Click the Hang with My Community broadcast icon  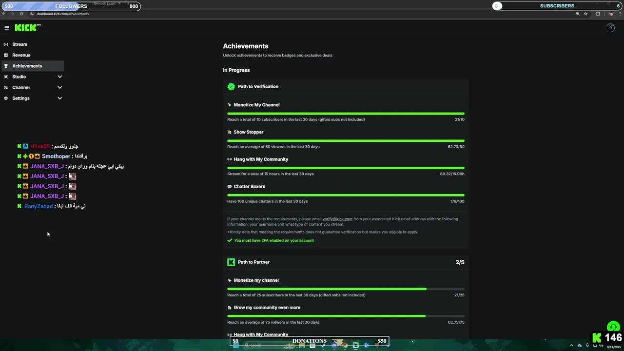coord(230,159)
